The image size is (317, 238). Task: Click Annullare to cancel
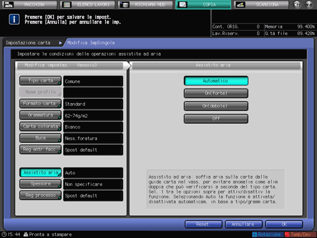243,225
